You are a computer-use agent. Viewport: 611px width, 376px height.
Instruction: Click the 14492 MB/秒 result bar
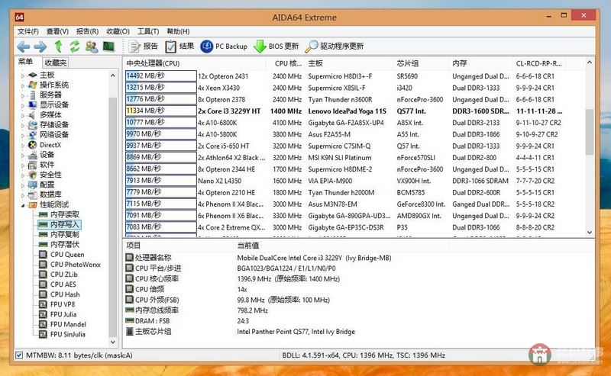point(160,76)
